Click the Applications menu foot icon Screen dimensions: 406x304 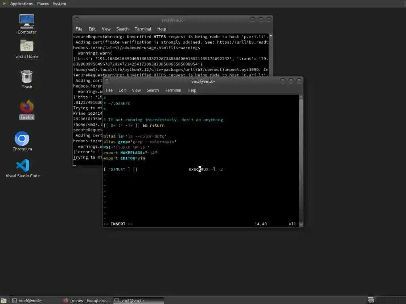(4, 4)
